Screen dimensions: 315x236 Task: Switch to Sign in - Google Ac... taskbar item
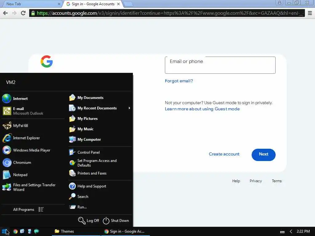[126, 231]
